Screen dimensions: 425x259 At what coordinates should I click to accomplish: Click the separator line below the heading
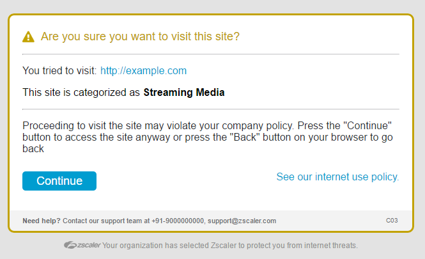[211, 54]
